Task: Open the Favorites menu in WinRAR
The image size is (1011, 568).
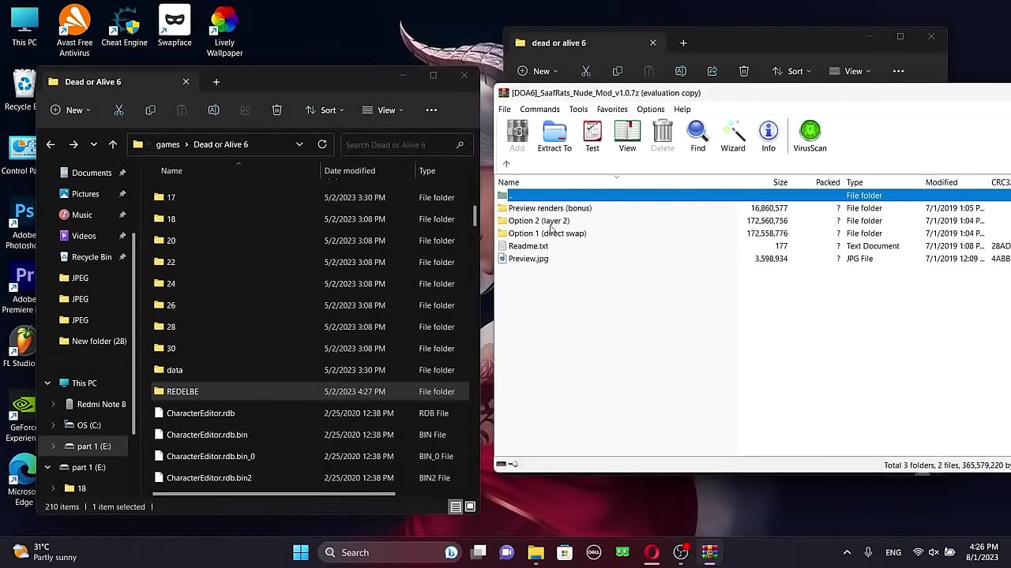Action: click(612, 110)
